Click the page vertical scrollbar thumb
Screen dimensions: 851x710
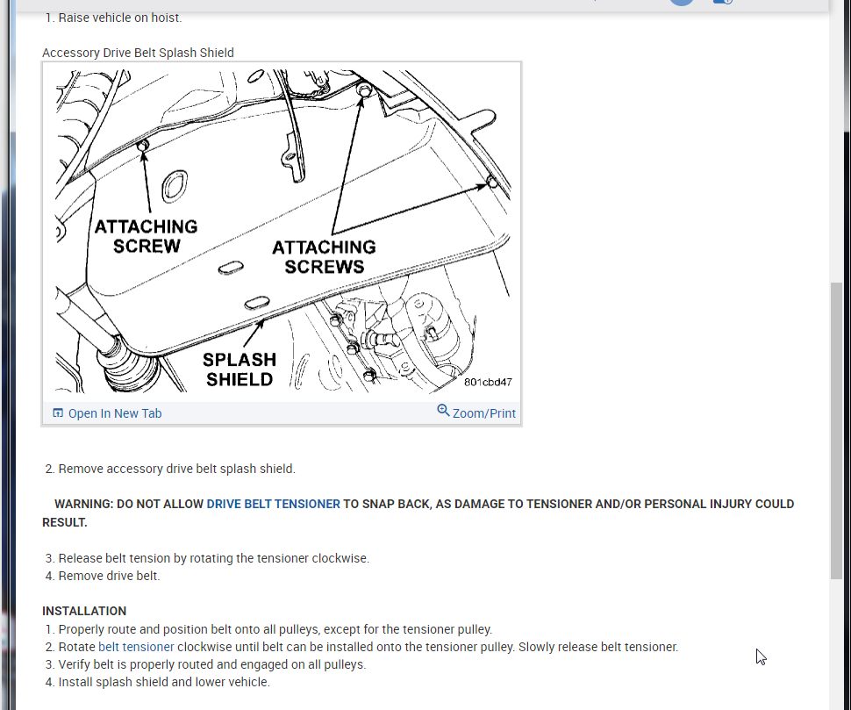pyautogui.click(x=836, y=430)
